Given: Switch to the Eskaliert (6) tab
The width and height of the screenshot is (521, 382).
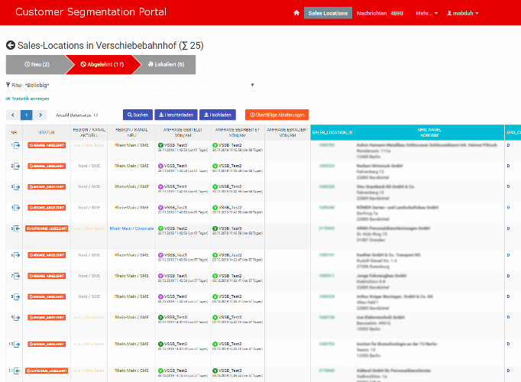Looking at the screenshot, I should (166, 65).
